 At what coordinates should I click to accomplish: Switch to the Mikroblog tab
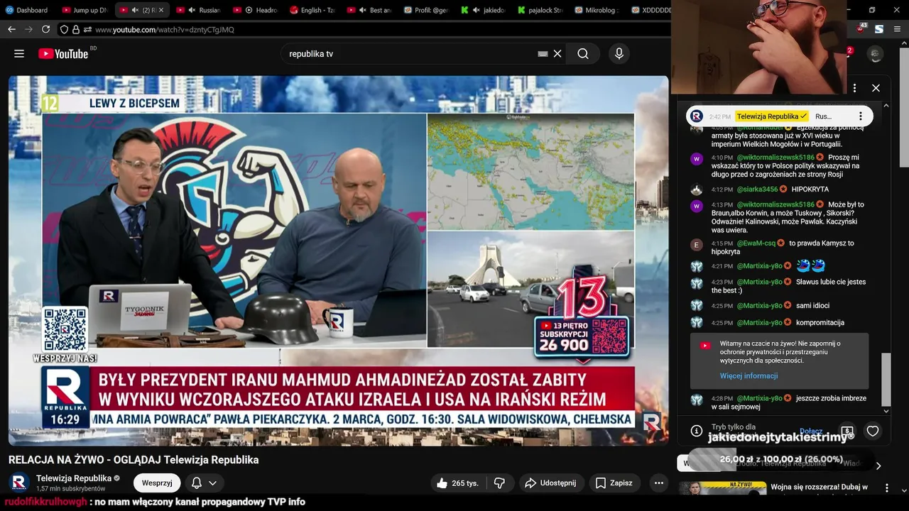coord(597,10)
